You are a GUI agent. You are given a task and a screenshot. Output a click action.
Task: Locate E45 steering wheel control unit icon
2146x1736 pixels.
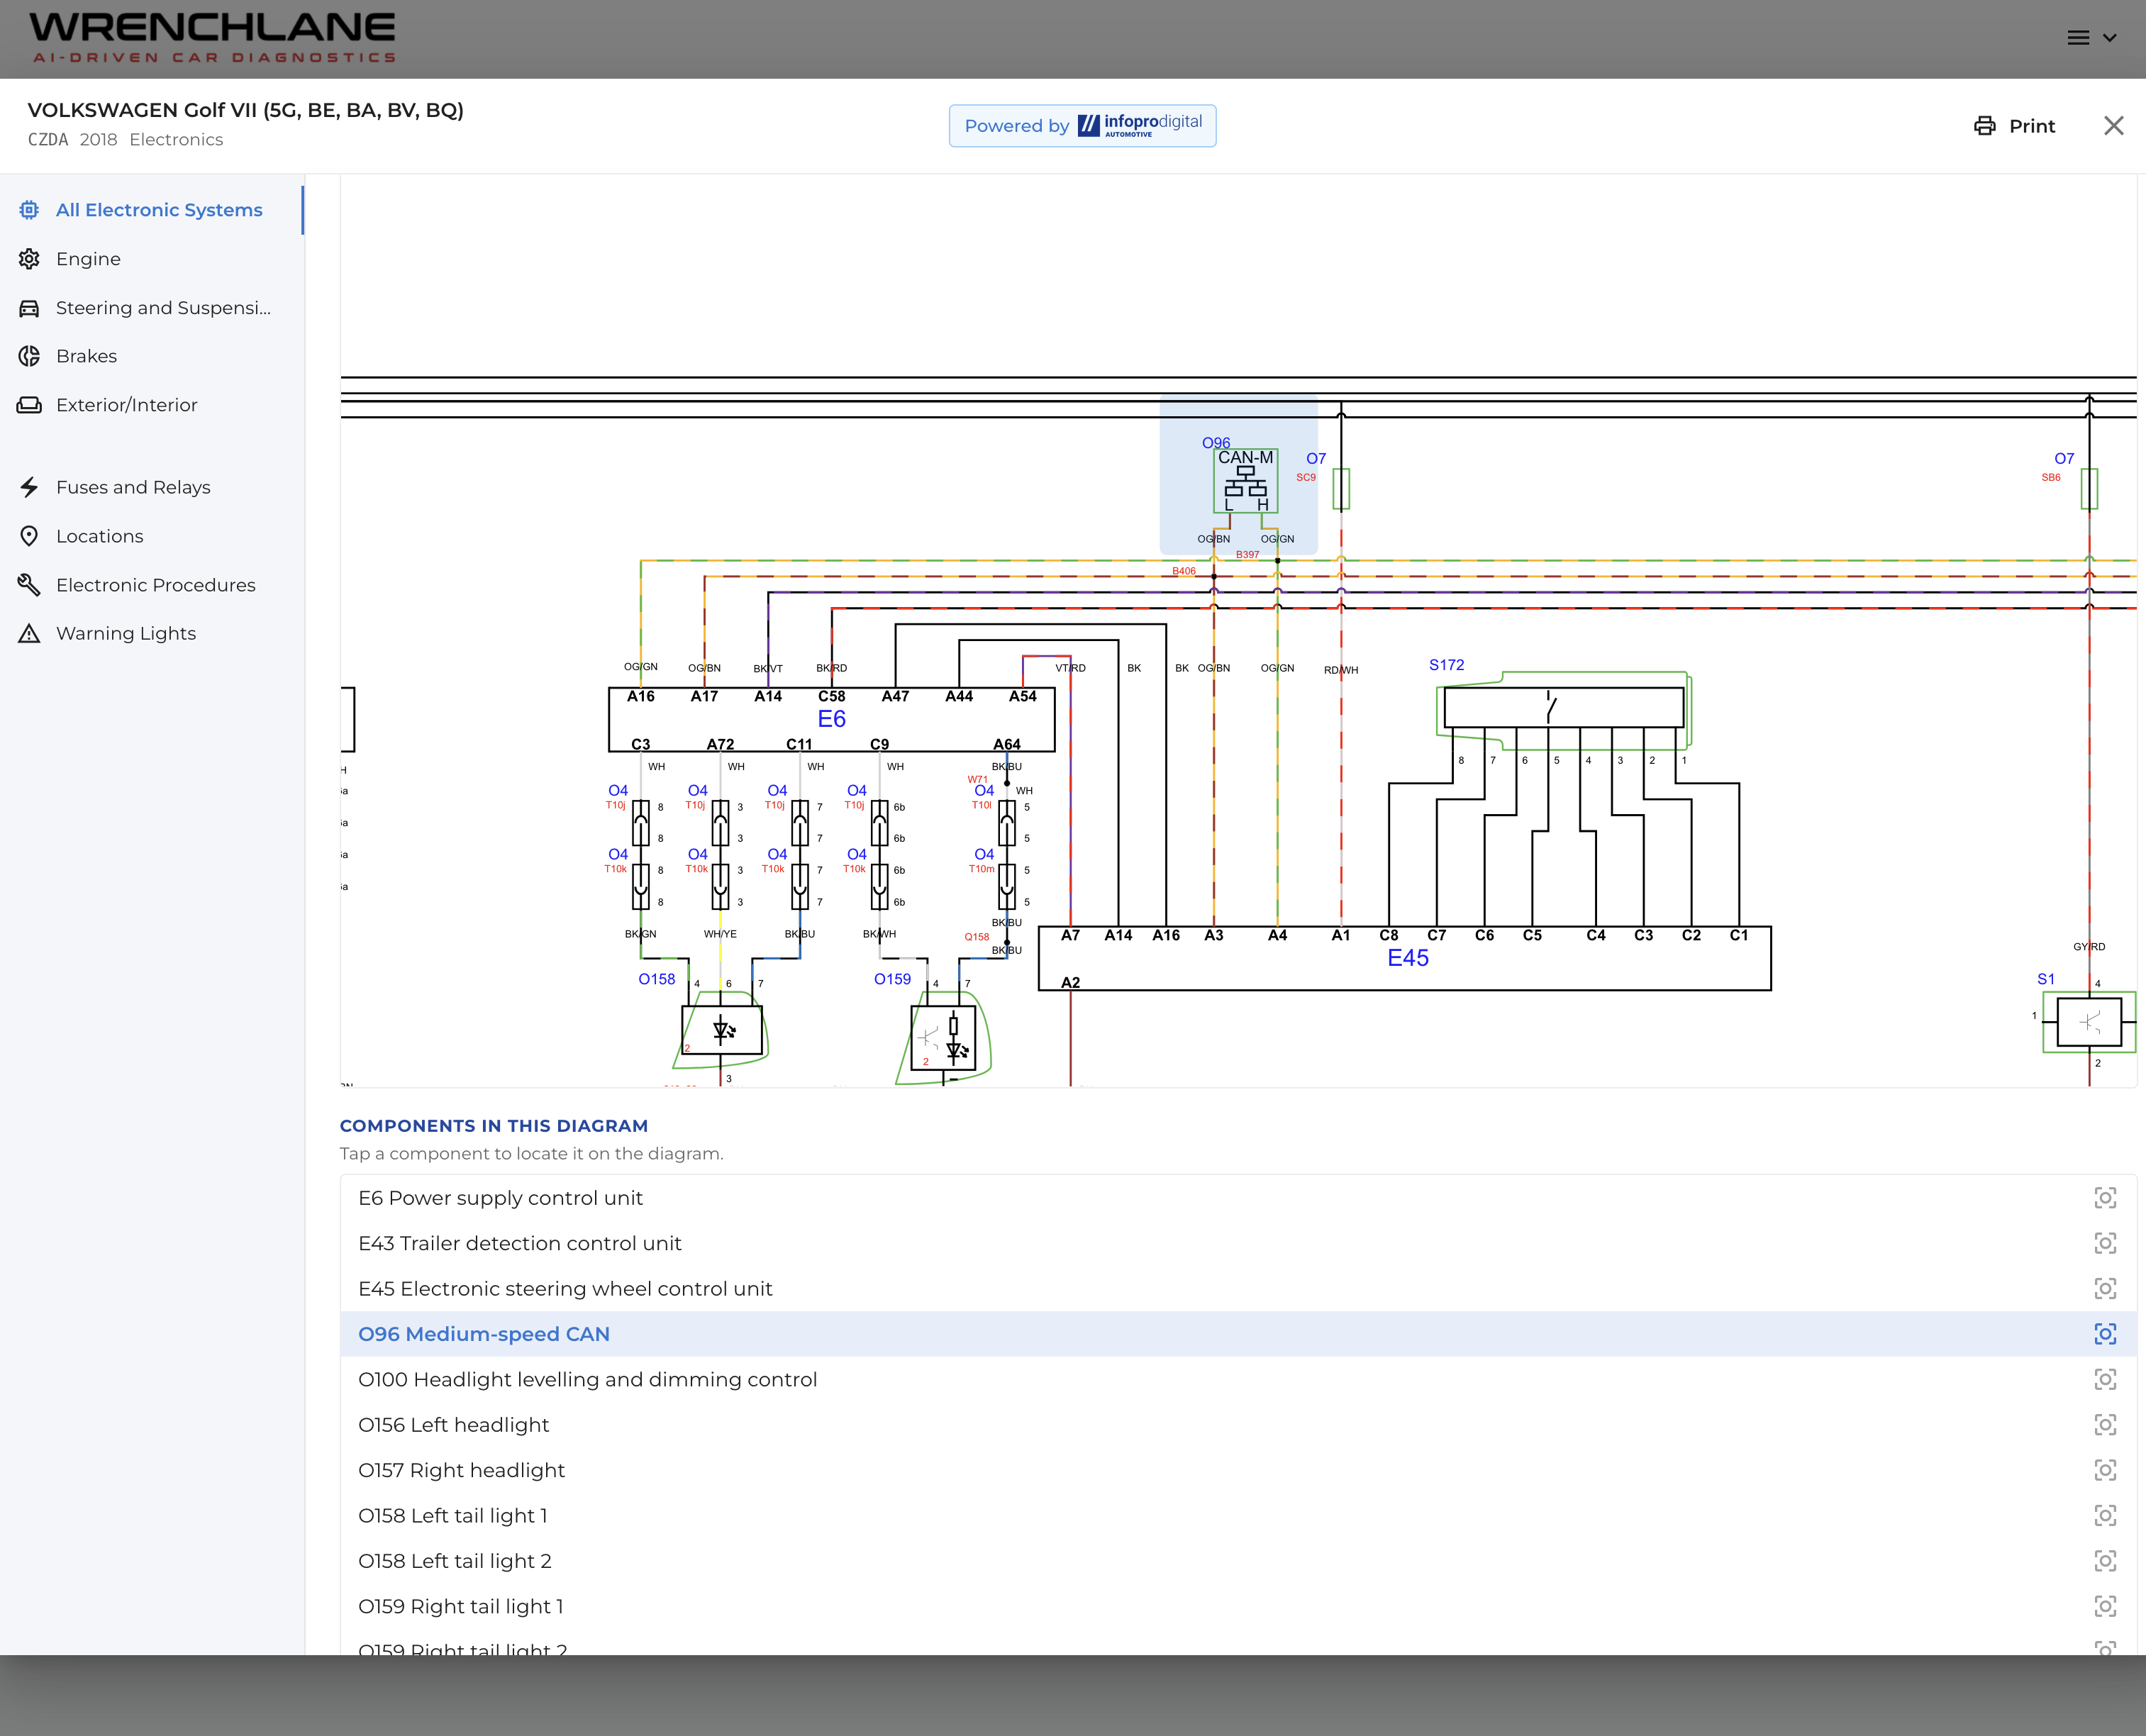pos(2105,1289)
